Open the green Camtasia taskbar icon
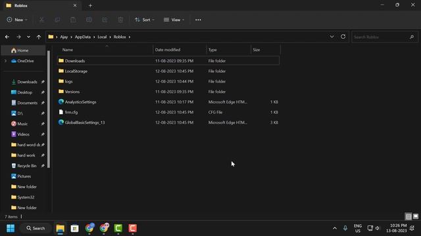The width and height of the screenshot is (421, 236). tap(118, 228)
